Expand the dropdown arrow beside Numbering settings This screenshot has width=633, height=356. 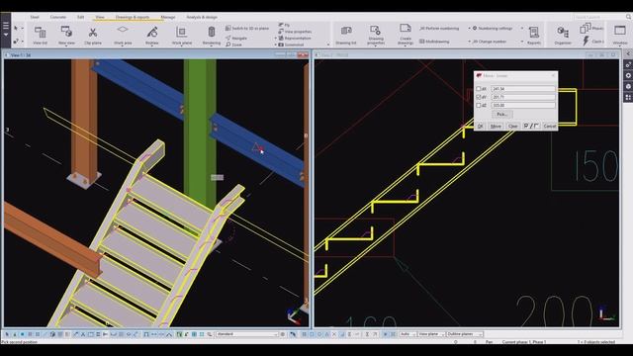click(521, 29)
